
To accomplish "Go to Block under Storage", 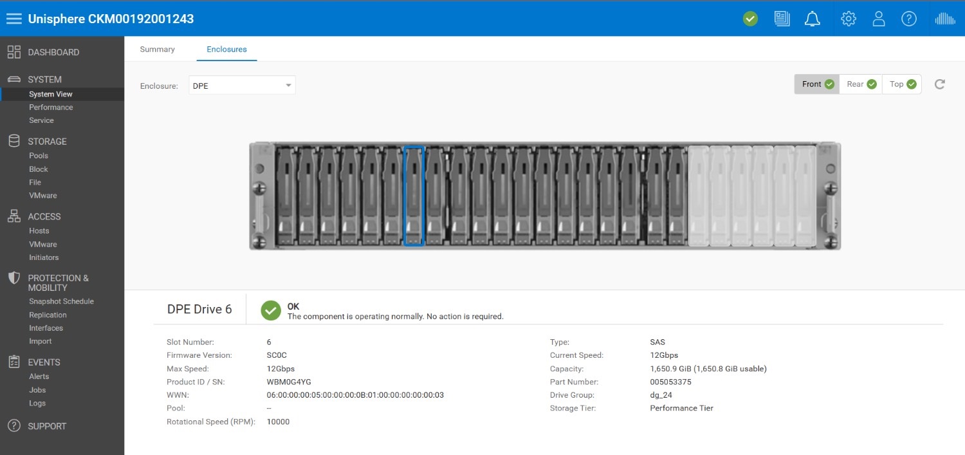I will tap(39, 169).
